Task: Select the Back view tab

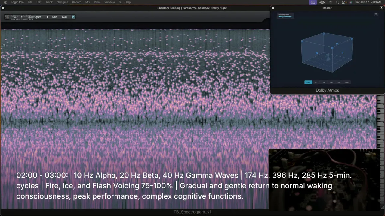Action: click(x=339, y=82)
